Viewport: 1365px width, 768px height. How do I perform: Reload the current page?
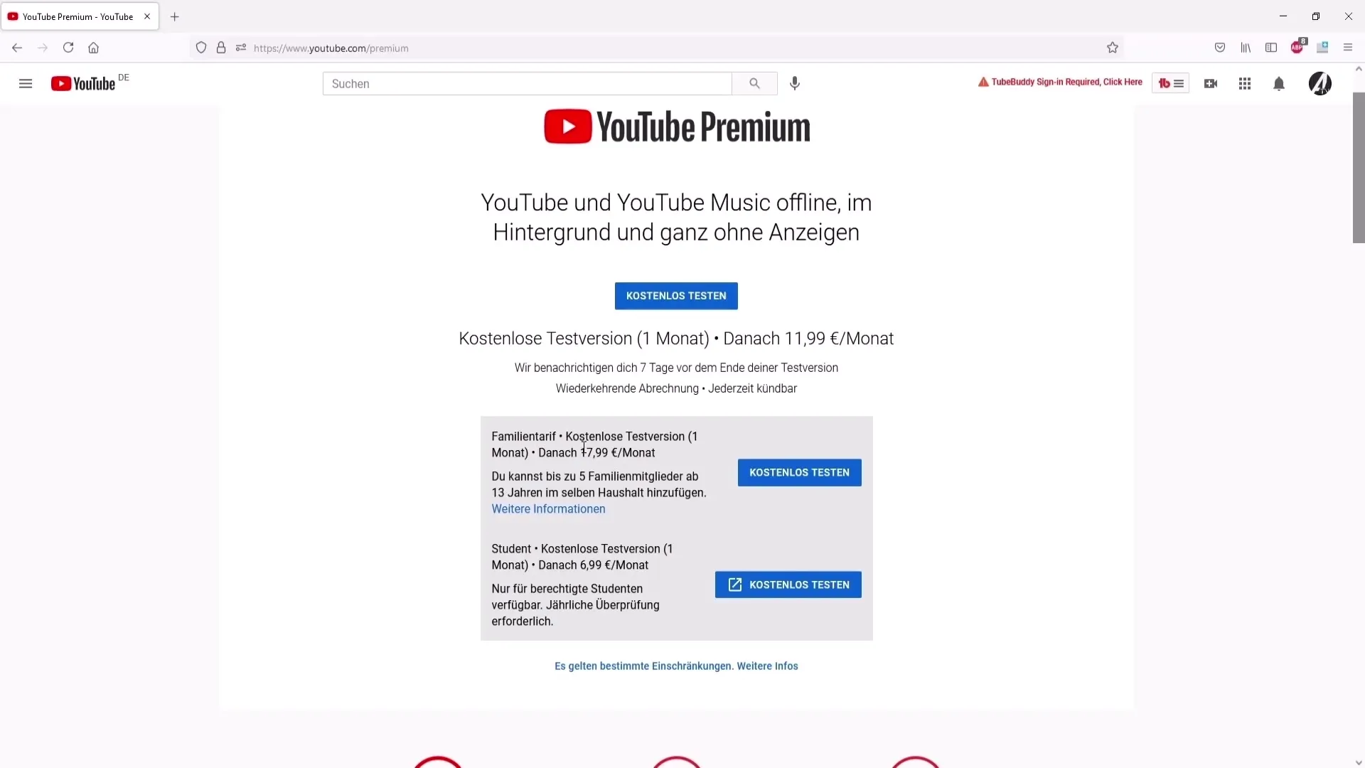(x=68, y=48)
